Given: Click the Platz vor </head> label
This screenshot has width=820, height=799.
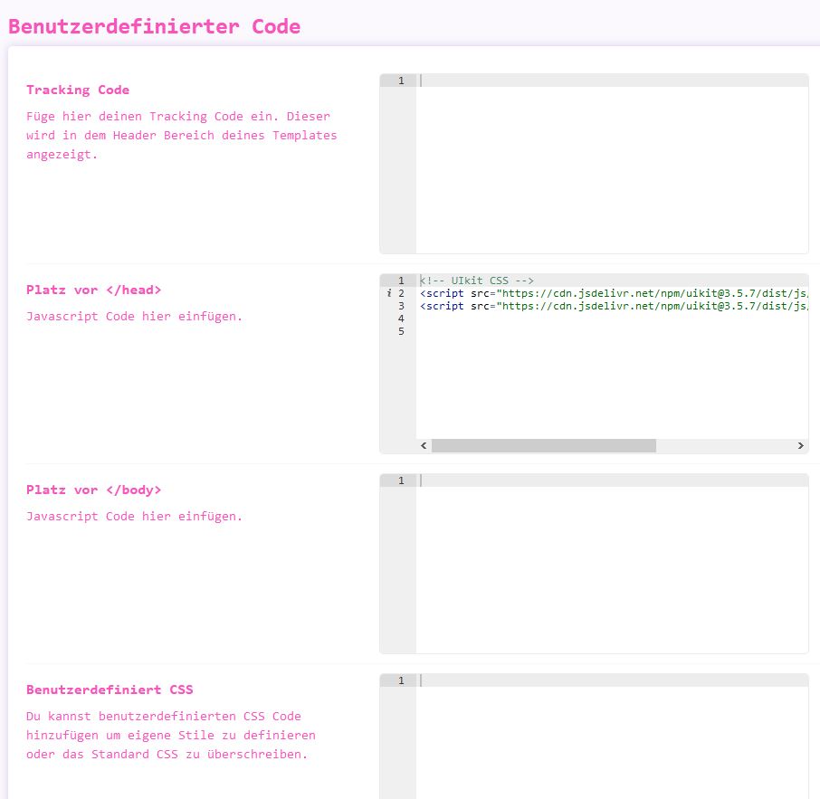Looking at the screenshot, I should coord(94,290).
